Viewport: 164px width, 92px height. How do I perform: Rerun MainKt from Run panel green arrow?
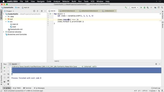point(5,67)
